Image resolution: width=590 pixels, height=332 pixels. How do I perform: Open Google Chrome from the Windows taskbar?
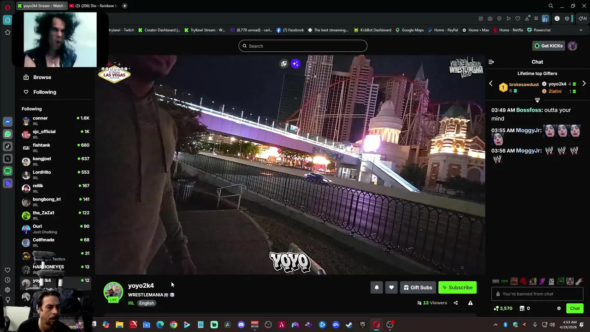(173, 325)
